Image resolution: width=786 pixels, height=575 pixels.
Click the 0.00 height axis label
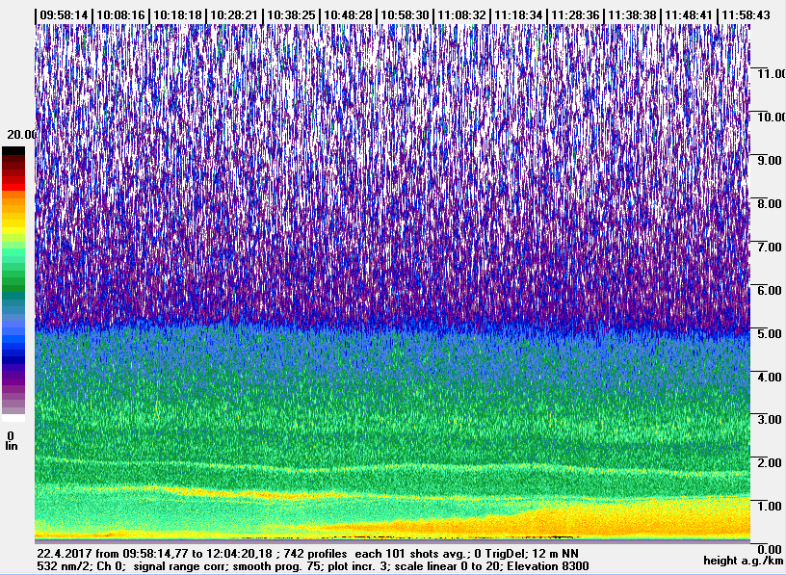point(768,549)
